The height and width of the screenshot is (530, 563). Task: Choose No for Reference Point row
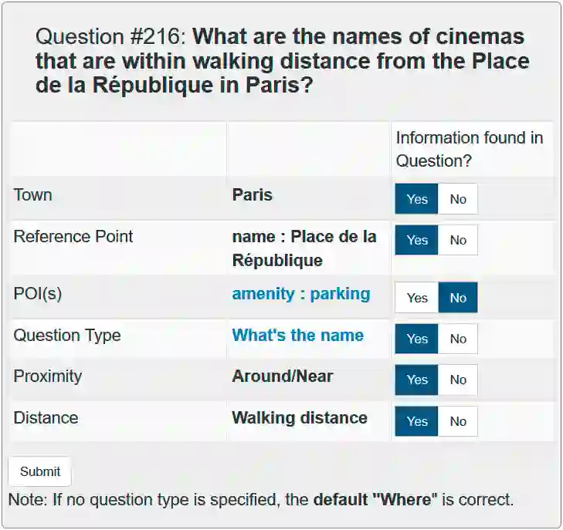(458, 240)
